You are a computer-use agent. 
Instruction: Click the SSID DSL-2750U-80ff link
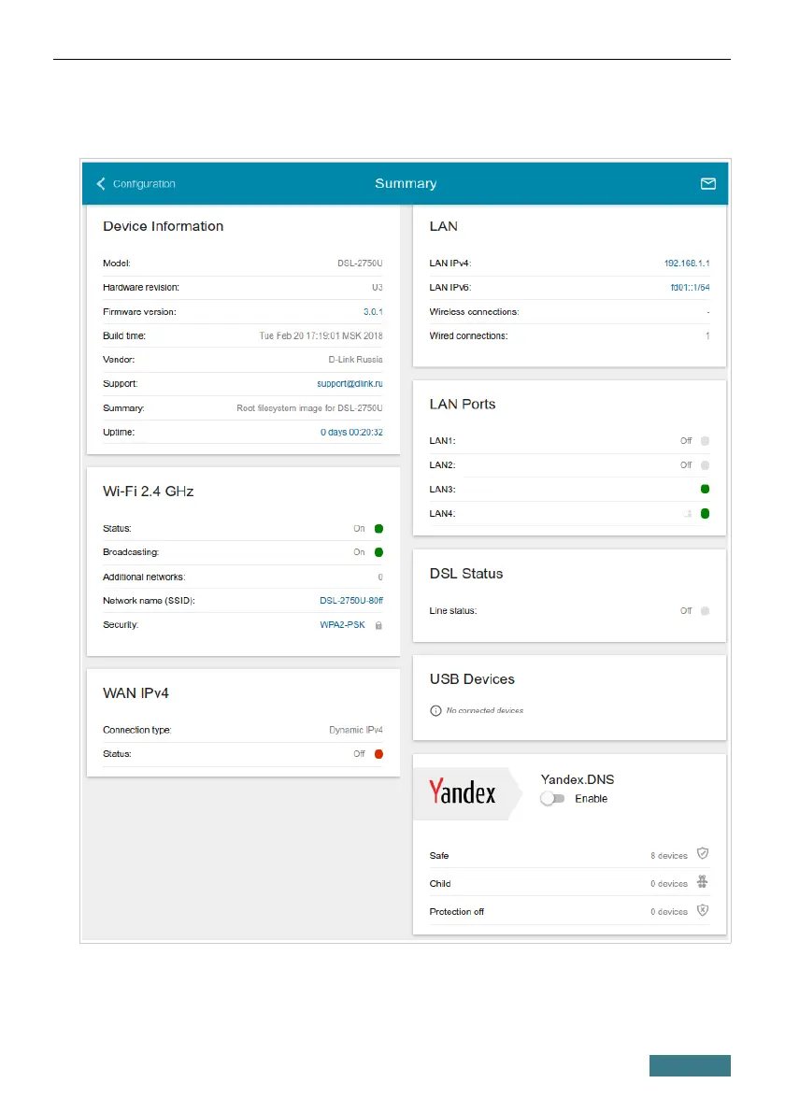pyautogui.click(x=351, y=601)
